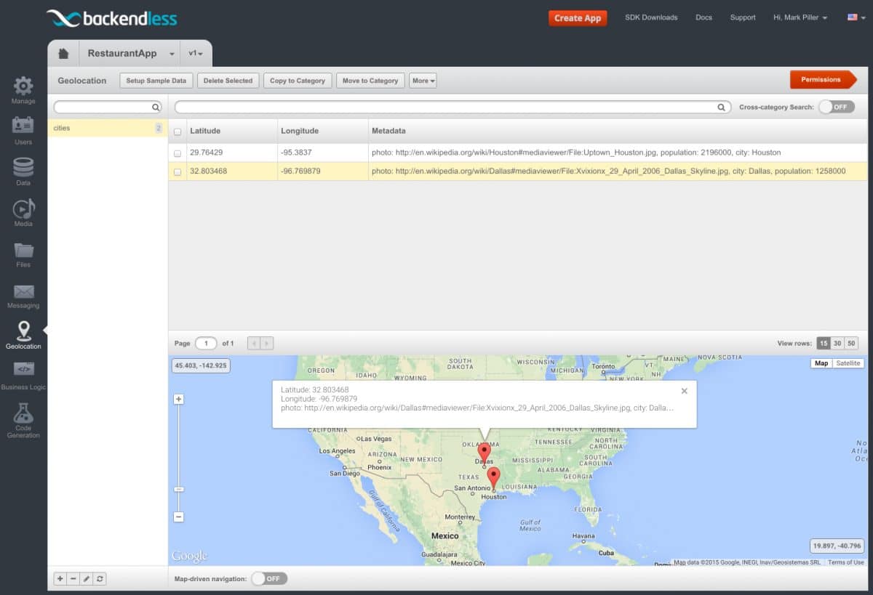Check the Houston row checkbox

pos(178,153)
